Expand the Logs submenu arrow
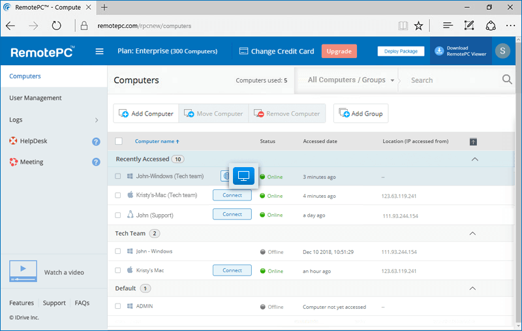Viewport: 522px width, 331px height. coord(97,120)
